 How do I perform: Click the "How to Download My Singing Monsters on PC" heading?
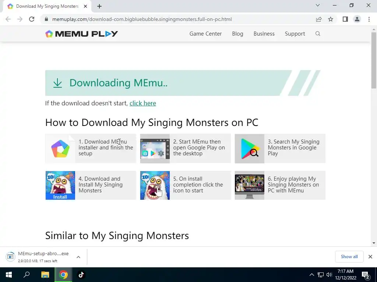[152, 123]
